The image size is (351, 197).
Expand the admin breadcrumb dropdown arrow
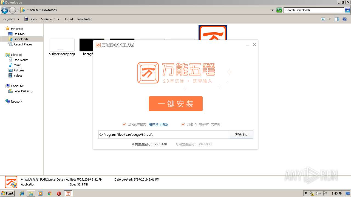[40, 10]
